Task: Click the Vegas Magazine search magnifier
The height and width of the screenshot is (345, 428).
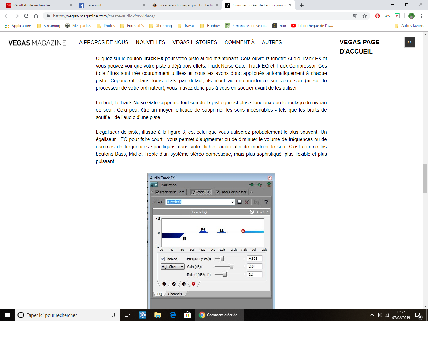Action: coord(410,43)
